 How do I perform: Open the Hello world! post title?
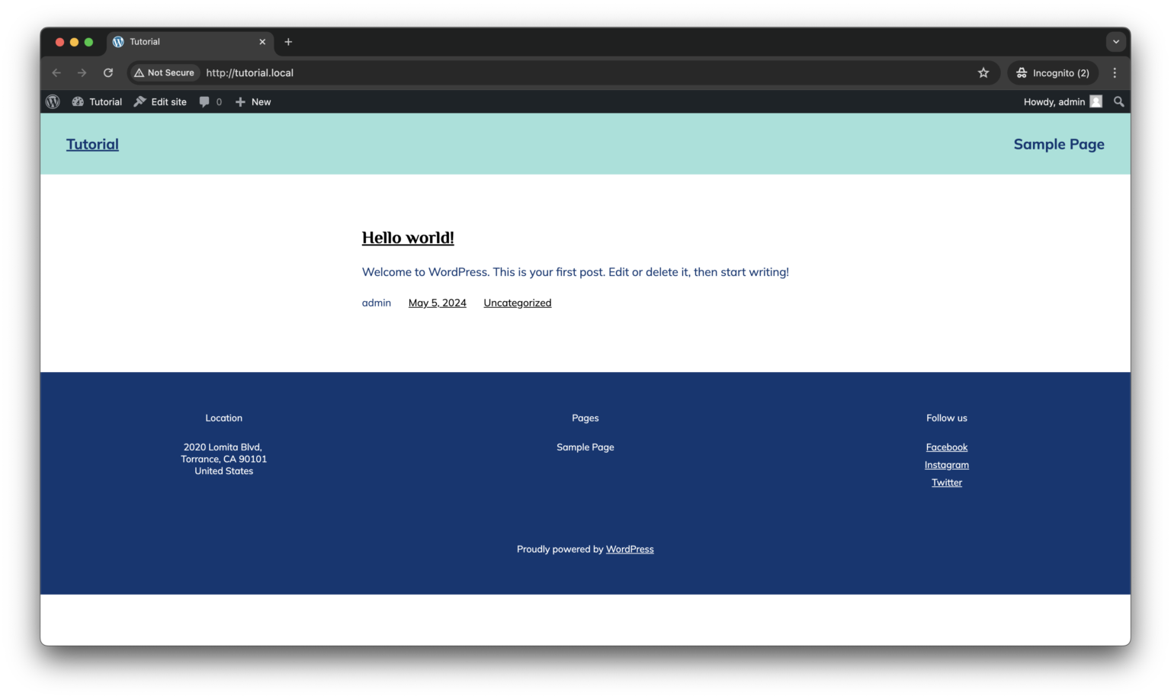point(408,238)
